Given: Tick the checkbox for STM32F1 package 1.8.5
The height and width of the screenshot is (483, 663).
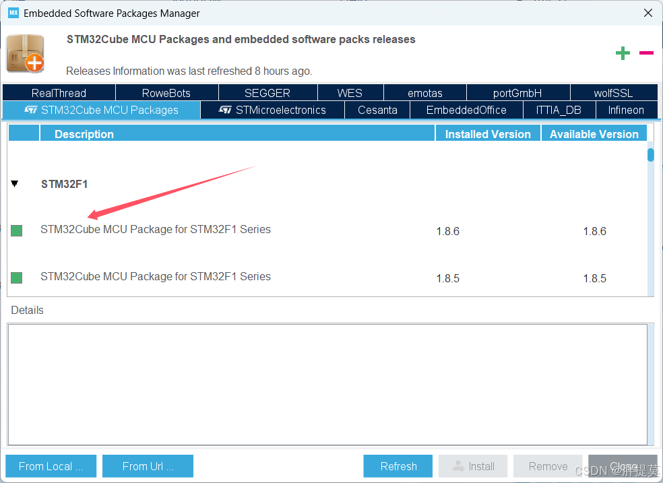Looking at the screenshot, I should [x=16, y=278].
